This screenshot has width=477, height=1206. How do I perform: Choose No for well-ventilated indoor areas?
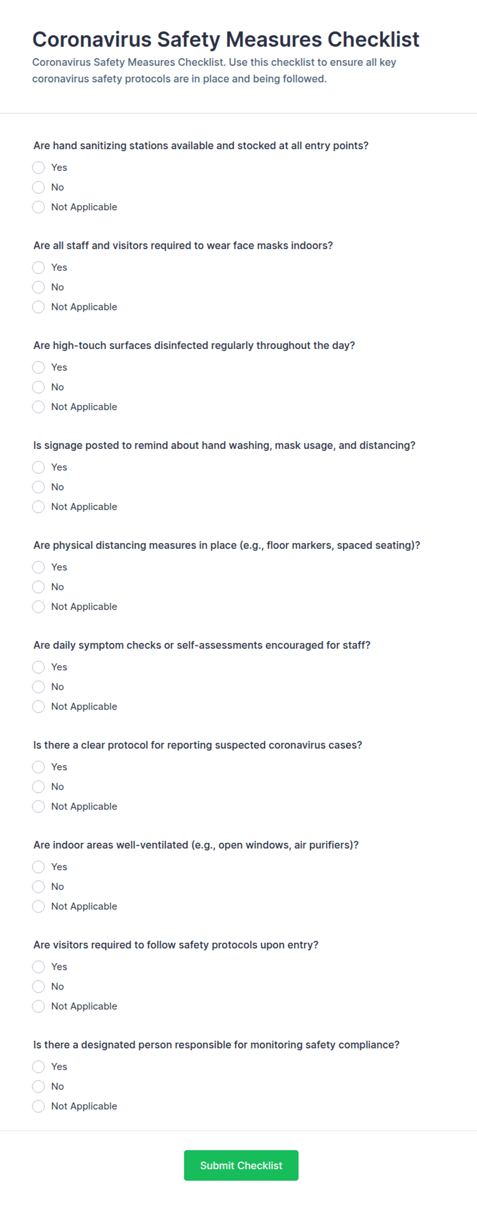point(38,887)
